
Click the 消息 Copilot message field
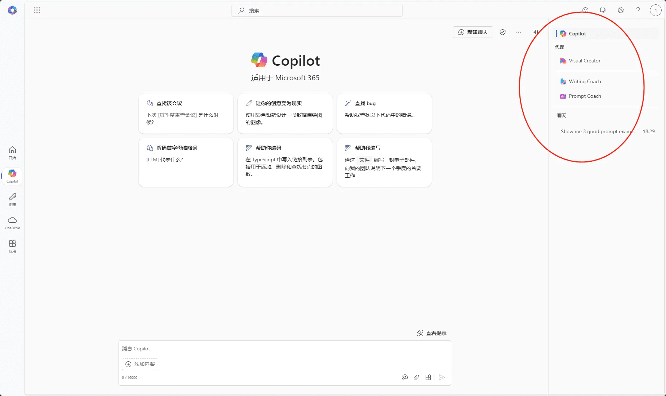(284, 349)
